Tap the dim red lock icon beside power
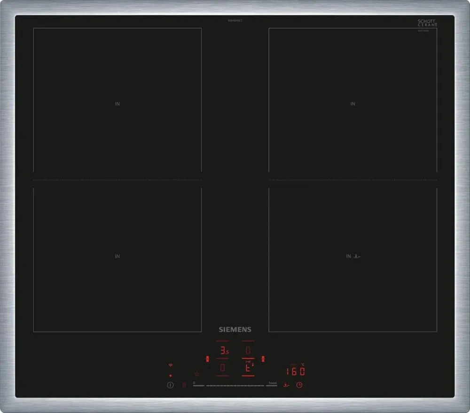This screenshot has width=470, height=413. point(184,385)
